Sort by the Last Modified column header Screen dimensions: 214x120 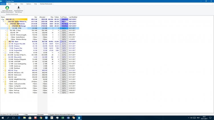73,17
